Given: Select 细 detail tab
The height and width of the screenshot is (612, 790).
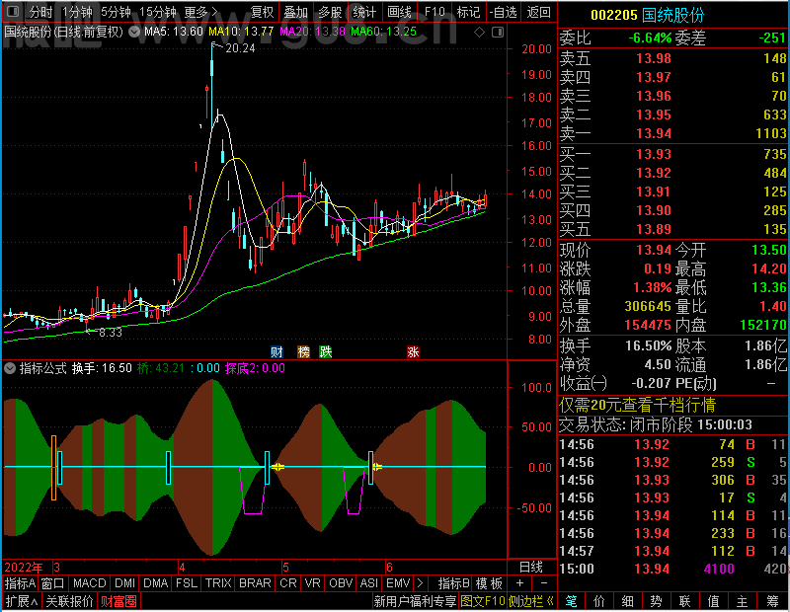Looking at the screenshot, I should [x=628, y=601].
